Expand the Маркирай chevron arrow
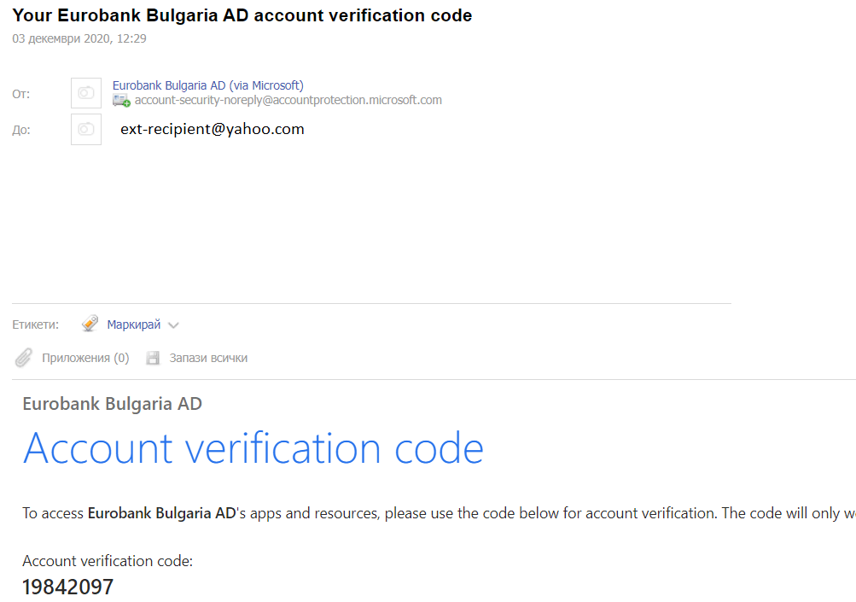 [173, 325]
